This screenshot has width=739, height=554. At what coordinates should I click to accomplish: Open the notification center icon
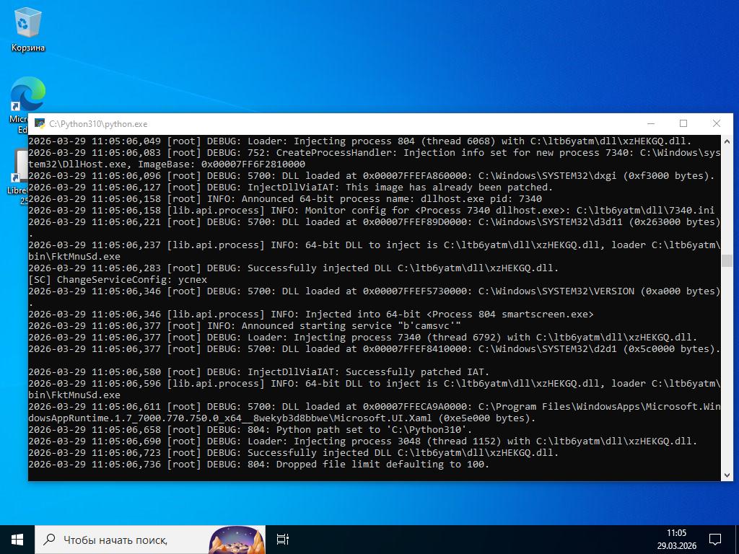coord(714,539)
